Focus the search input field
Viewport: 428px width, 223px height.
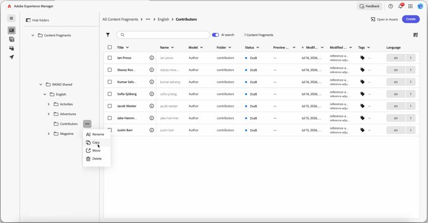[163, 35]
